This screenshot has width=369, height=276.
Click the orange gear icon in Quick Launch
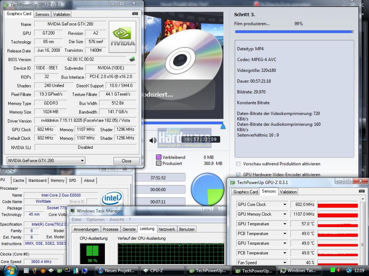pos(43,271)
